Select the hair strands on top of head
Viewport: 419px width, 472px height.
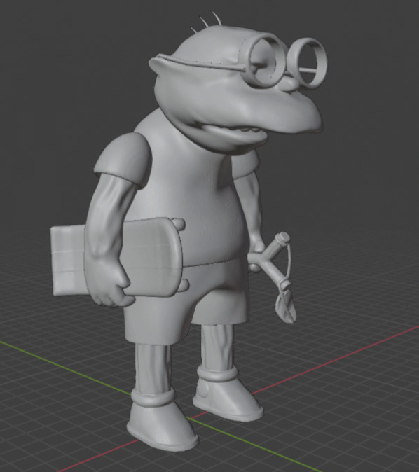coord(206,22)
